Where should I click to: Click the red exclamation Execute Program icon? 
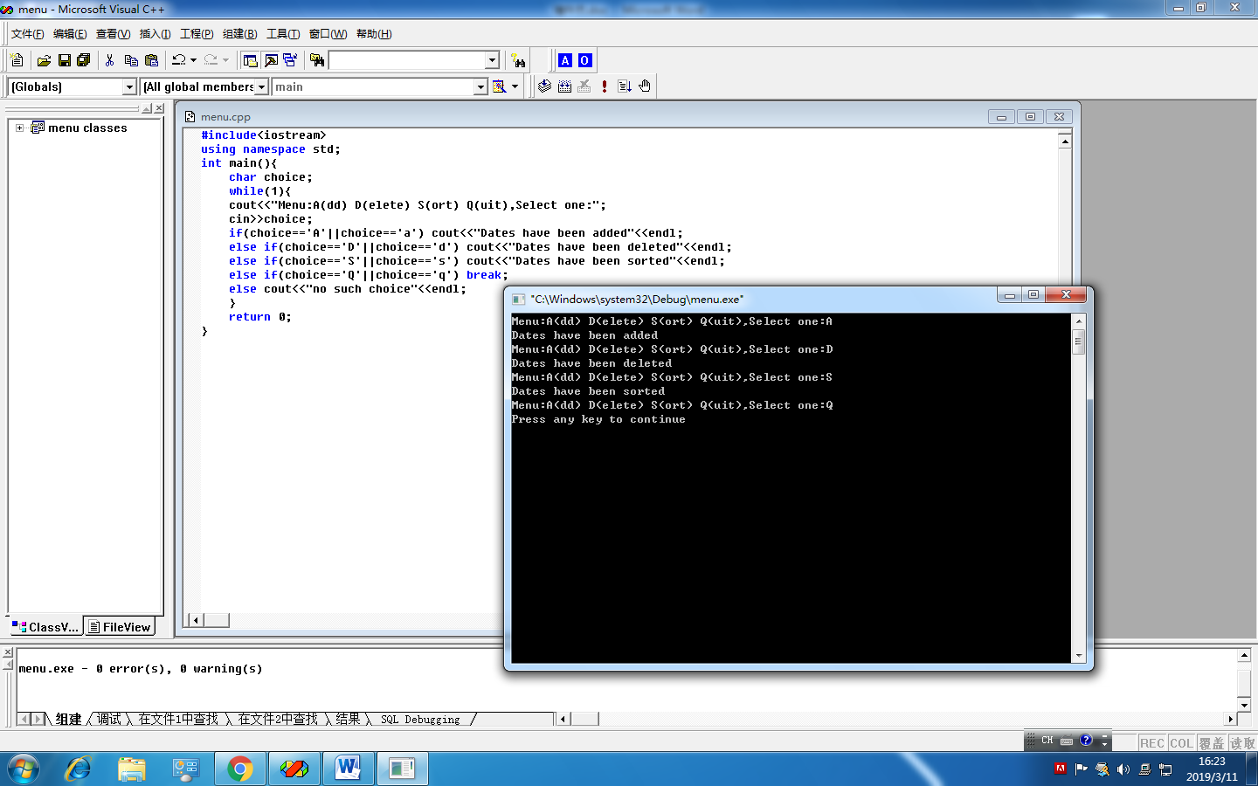tap(605, 86)
